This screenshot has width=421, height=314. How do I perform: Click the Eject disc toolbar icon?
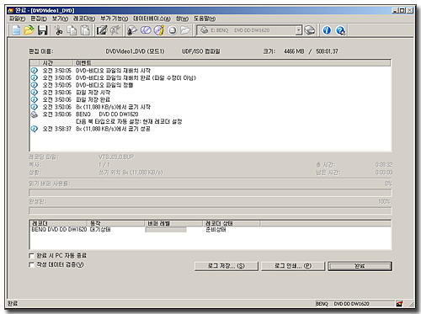click(x=173, y=30)
